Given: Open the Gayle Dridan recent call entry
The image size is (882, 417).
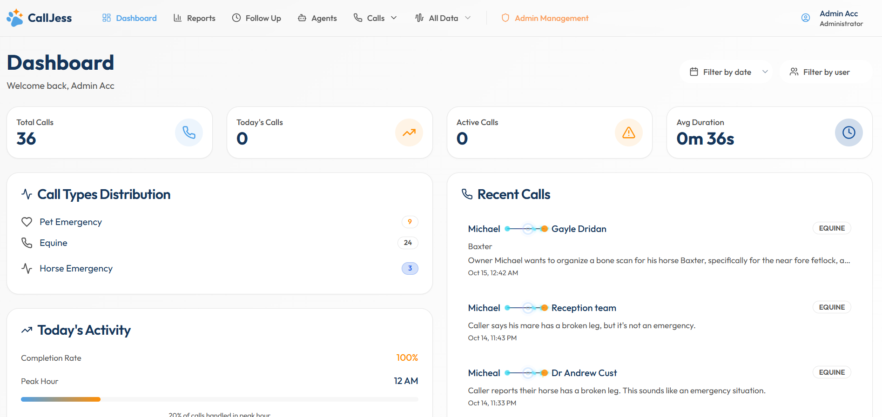Looking at the screenshot, I should coord(579,229).
